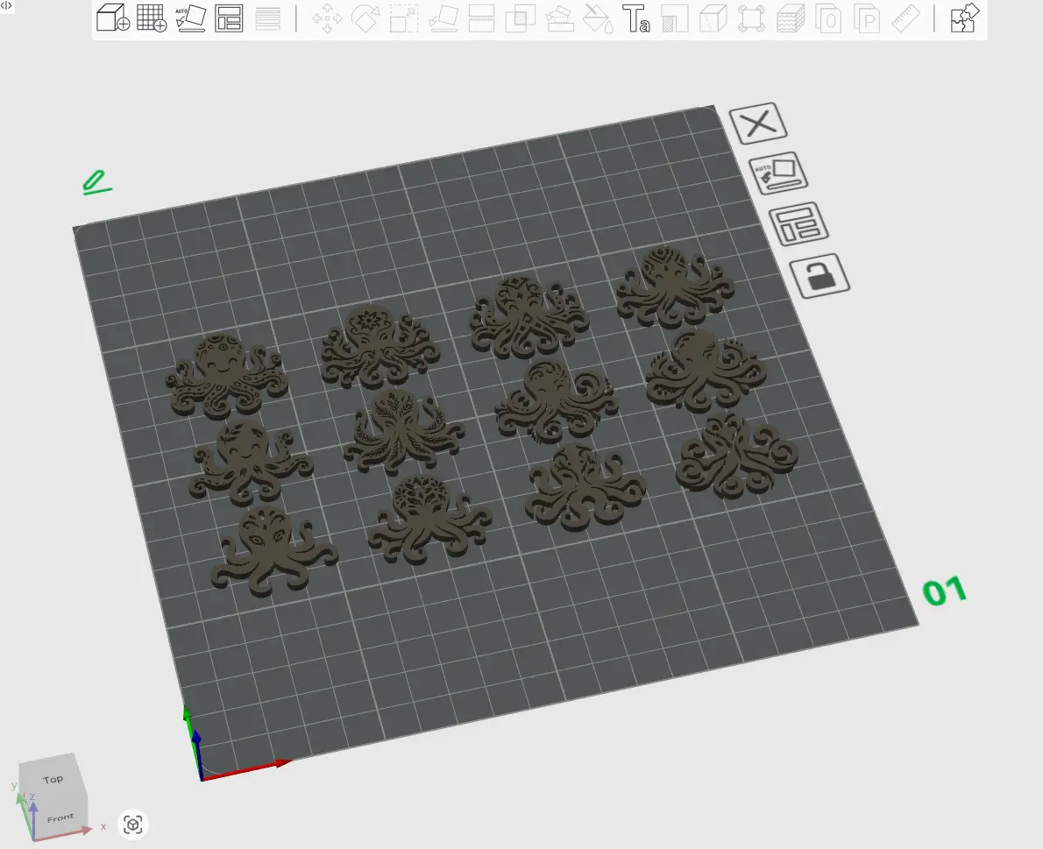The height and width of the screenshot is (849, 1043).
Task: Arrange all objects from the top toolbar
Action: pos(229,18)
